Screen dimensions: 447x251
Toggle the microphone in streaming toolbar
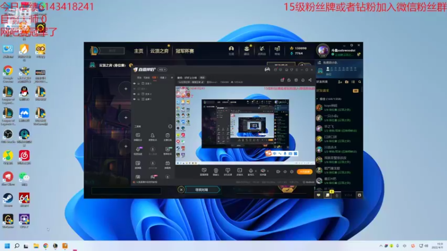click(250, 172)
